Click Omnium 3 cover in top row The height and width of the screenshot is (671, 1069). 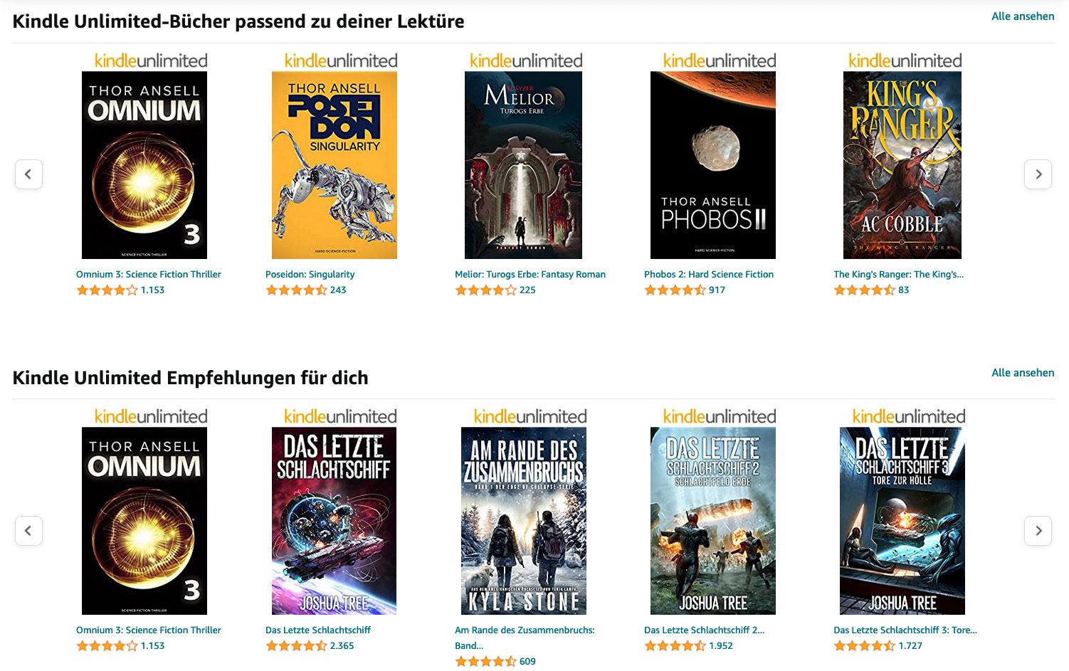click(x=144, y=165)
